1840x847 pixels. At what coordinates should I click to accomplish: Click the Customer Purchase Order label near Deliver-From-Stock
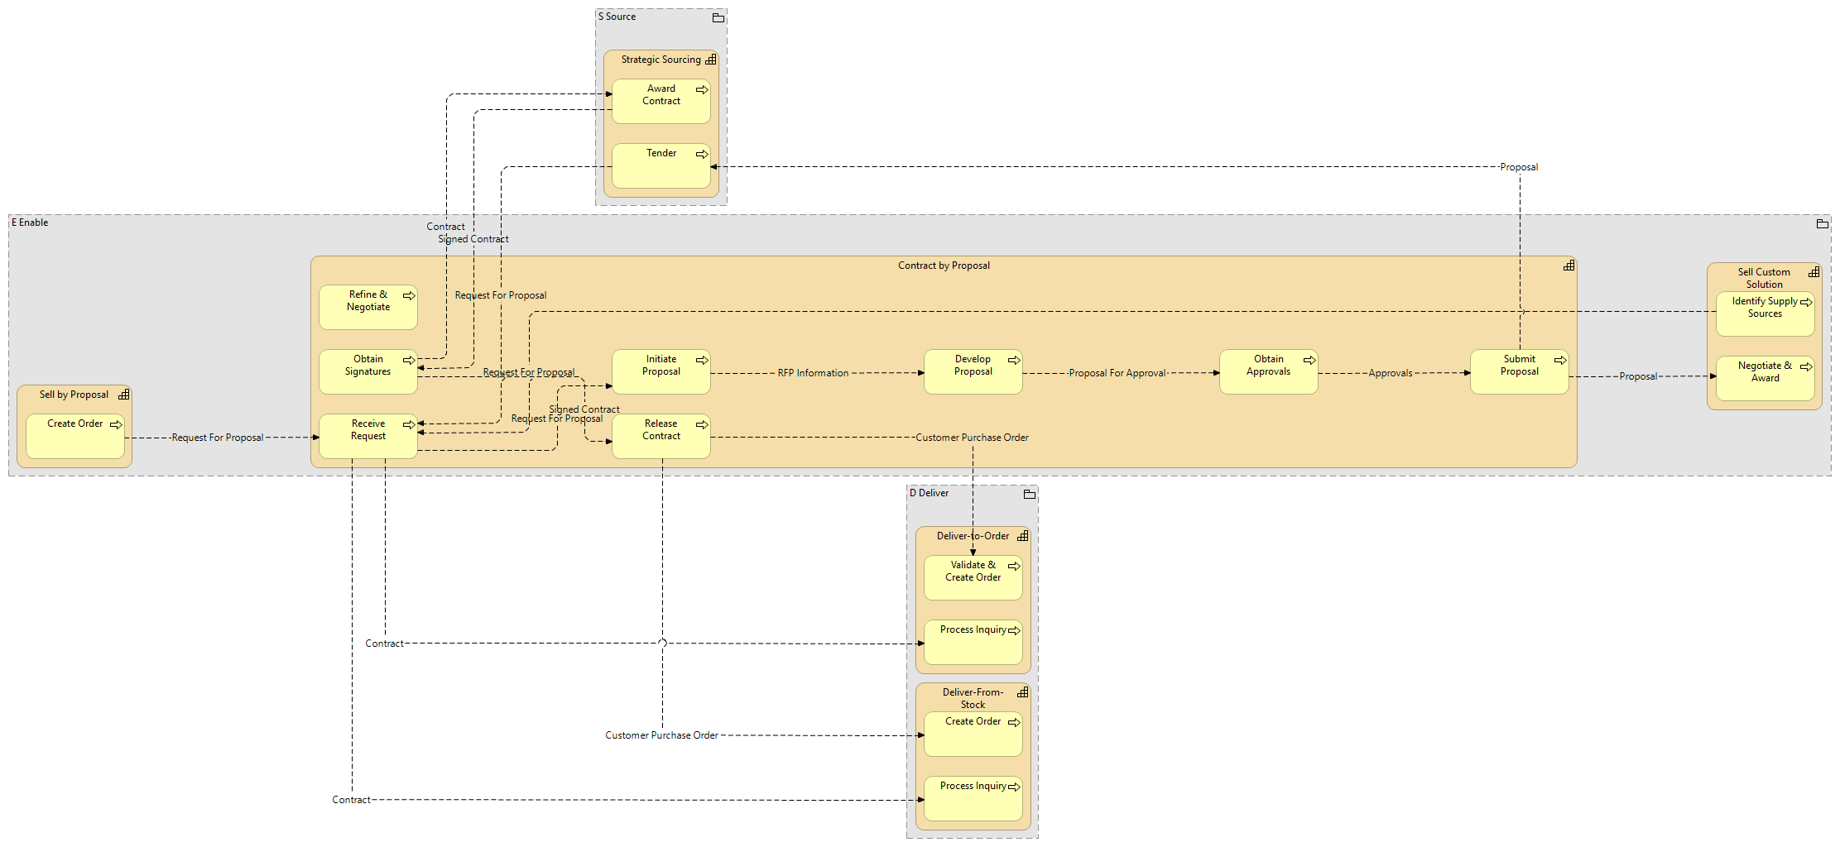pyautogui.click(x=661, y=735)
